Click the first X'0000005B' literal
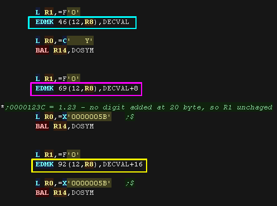Viewport: 277px width, 206px height. click(x=87, y=117)
